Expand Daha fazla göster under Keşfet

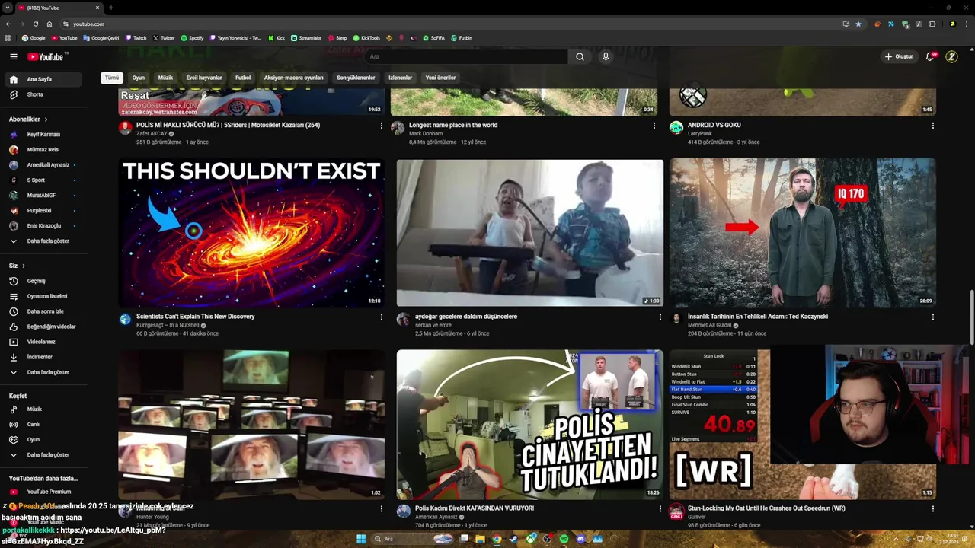pos(43,455)
